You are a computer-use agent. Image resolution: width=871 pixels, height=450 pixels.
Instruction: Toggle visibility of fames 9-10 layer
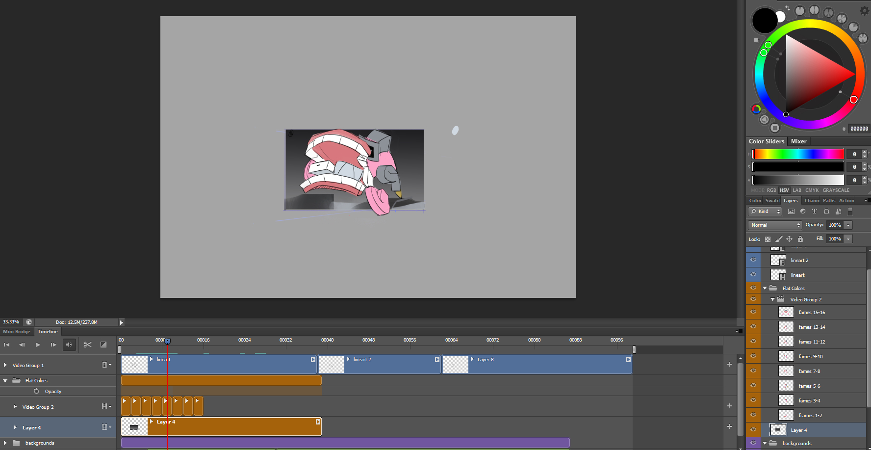click(x=753, y=356)
